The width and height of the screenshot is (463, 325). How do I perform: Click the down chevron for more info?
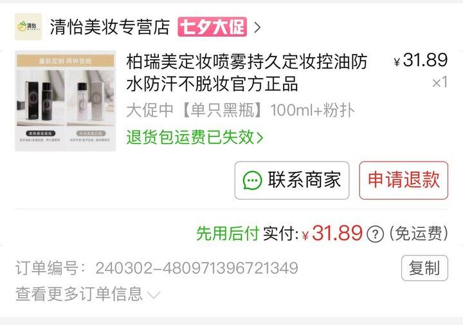pyautogui.click(x=154, y=295)
